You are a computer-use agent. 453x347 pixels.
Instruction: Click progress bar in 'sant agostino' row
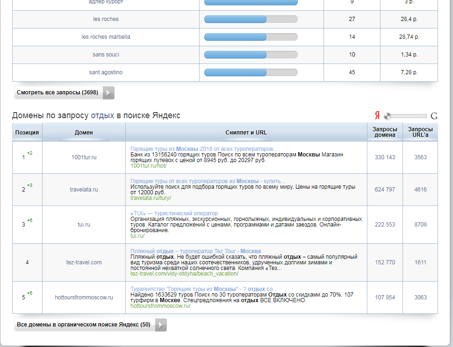[251, 72]
